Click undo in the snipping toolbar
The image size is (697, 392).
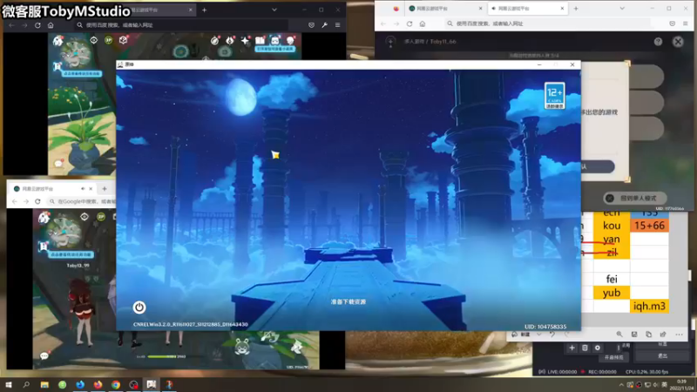point(552,335)
